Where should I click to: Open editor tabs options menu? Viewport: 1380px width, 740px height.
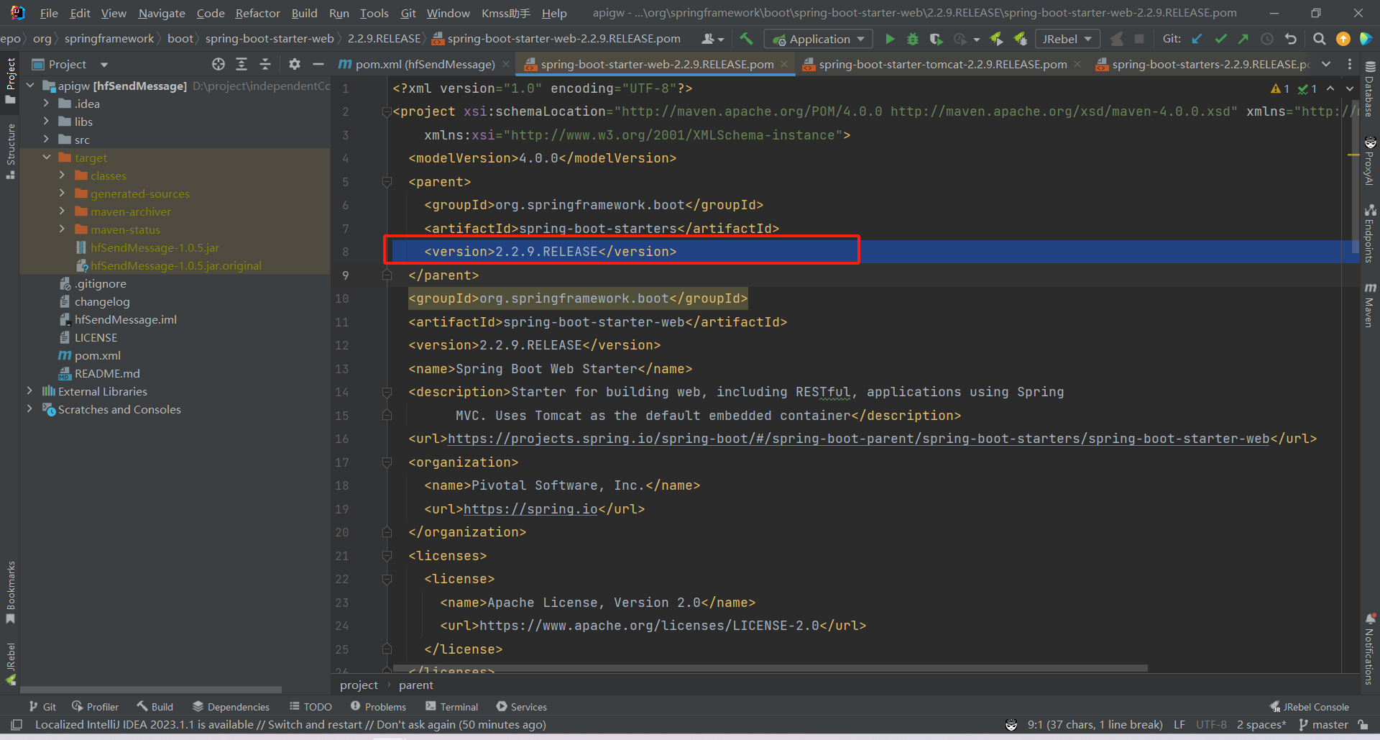(1349, 64)
